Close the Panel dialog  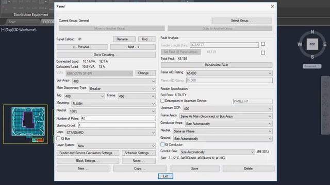(272, 6)
